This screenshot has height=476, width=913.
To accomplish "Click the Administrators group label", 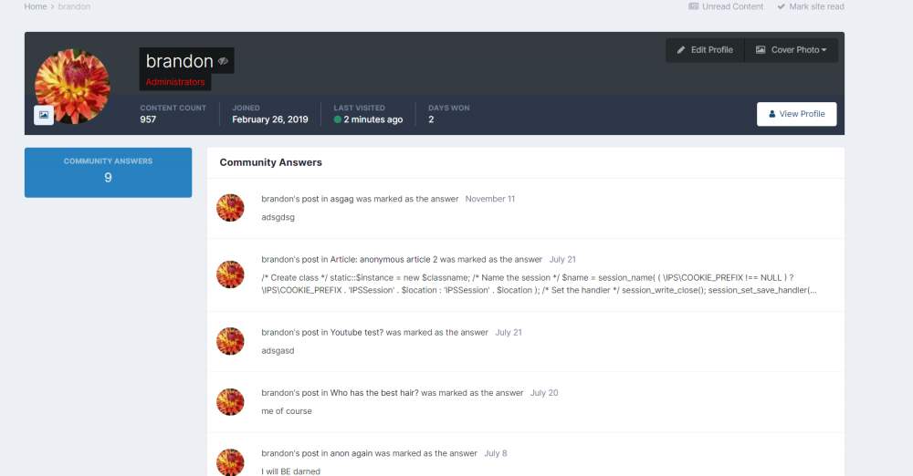I will [175, 82].
